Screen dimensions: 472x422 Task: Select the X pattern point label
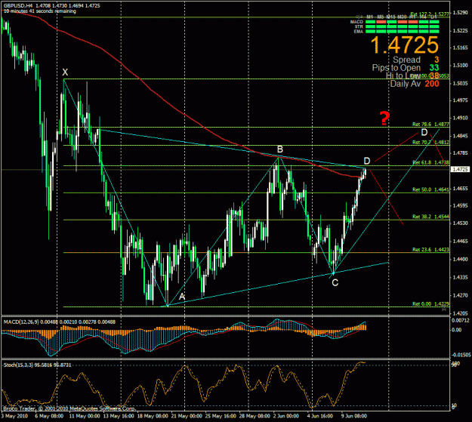[65, 72]
